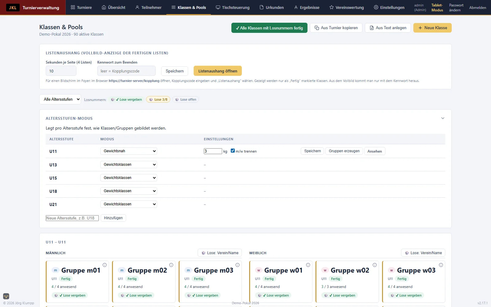Open info icon of Gruppe w02

(375, 265)
